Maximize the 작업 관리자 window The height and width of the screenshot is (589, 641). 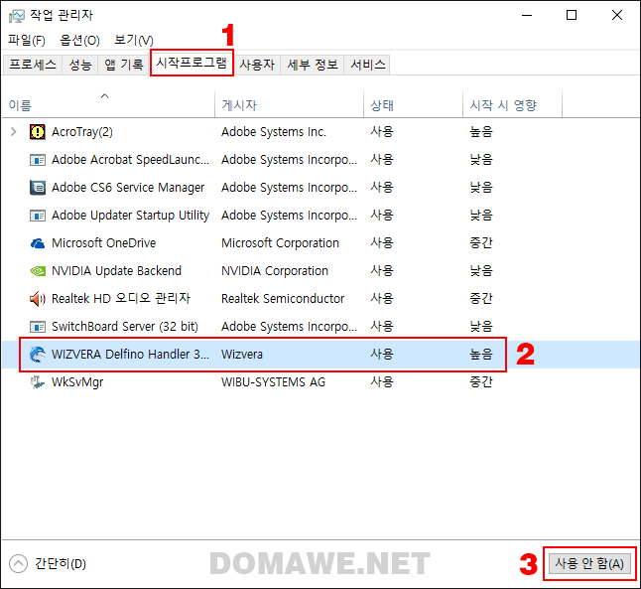pyautogui.click(x=572, y=16)
